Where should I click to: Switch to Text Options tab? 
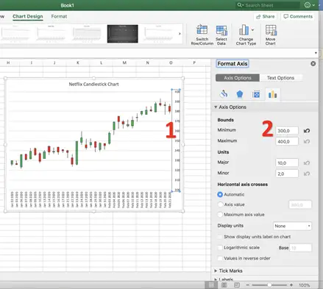pos(280,78)
